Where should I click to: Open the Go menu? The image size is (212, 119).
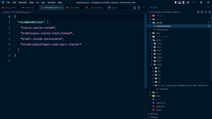pyautogui.click(x=37, y=2)
